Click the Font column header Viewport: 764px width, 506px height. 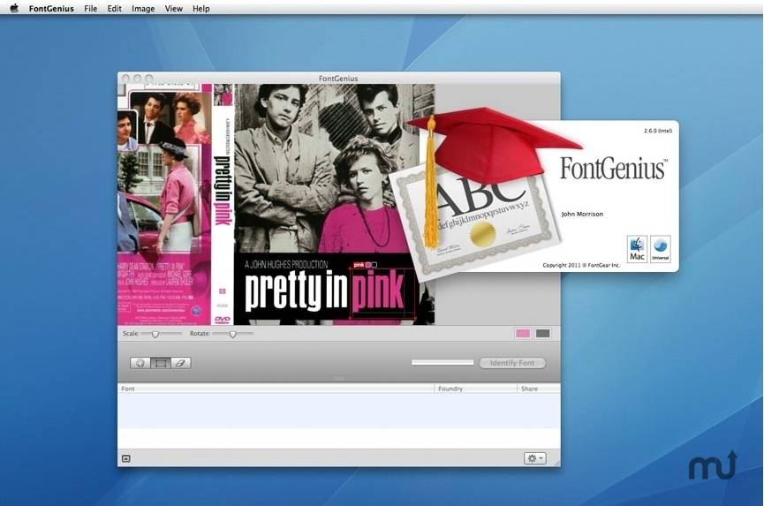(276, 389)
